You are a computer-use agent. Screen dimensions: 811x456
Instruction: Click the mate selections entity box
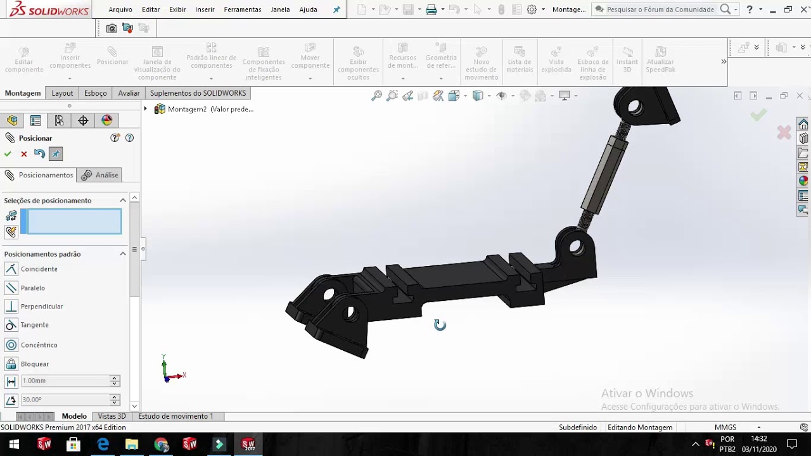point(74,222)
